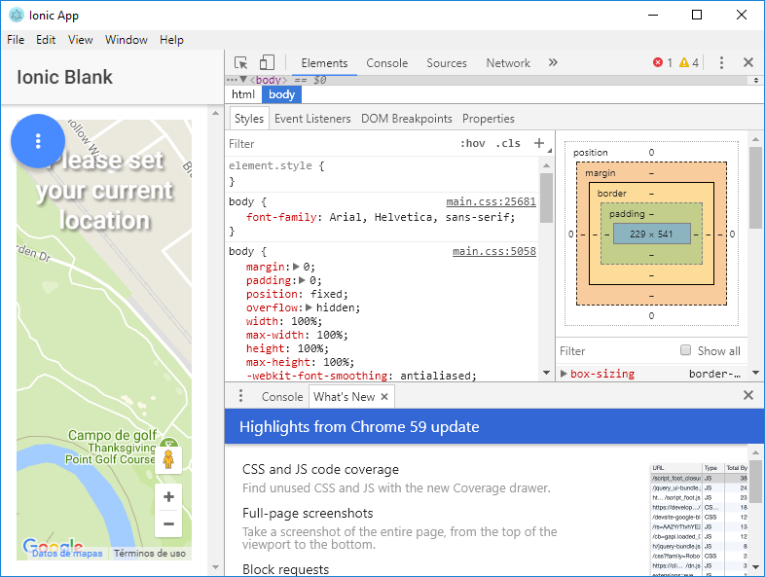The image size is (765, 577).
Task: Click the red error count icon
Action: click(x=658, y=62)
